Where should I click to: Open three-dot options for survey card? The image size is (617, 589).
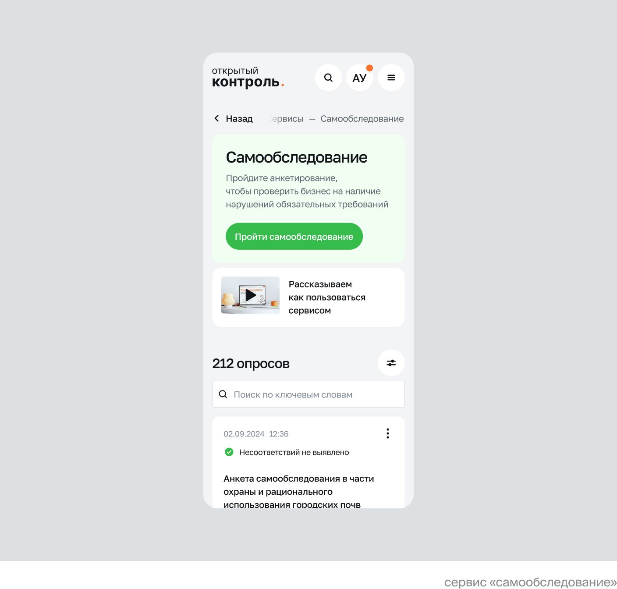[x=388, y=433]
